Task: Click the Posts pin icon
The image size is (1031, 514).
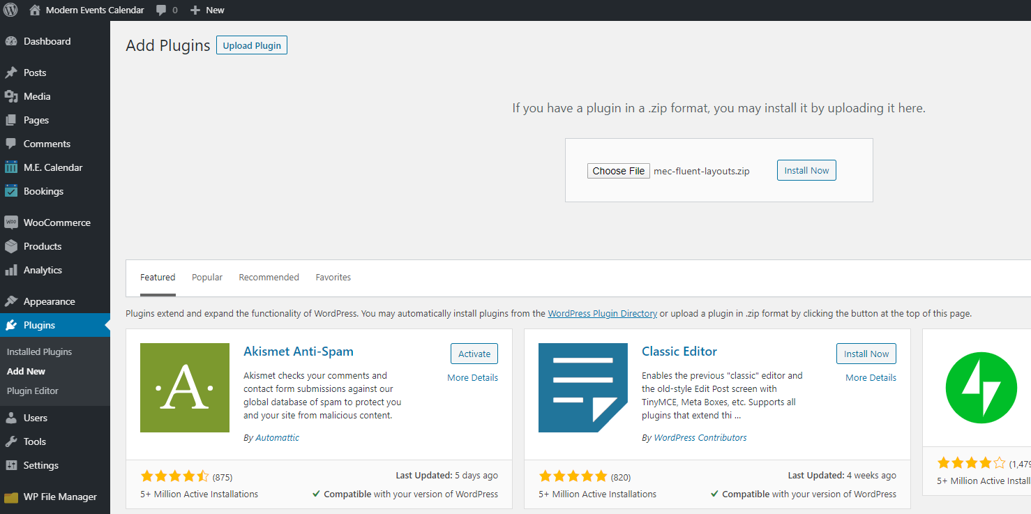Action: 11,73
